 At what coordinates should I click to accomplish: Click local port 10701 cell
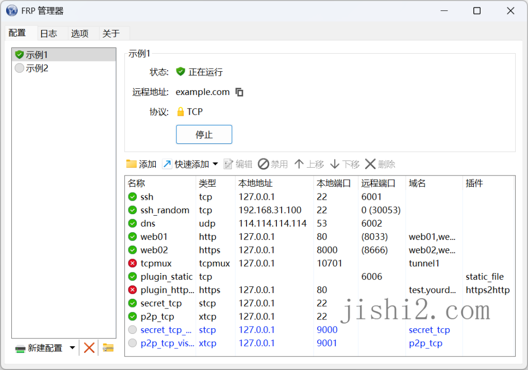[x=329, y=263]
